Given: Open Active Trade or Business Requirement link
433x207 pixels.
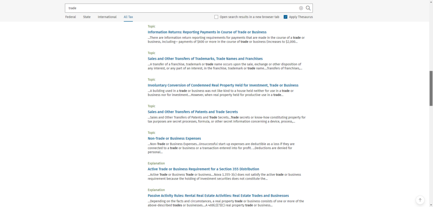Looking at the screenshot, I should (x=203, y=169).
